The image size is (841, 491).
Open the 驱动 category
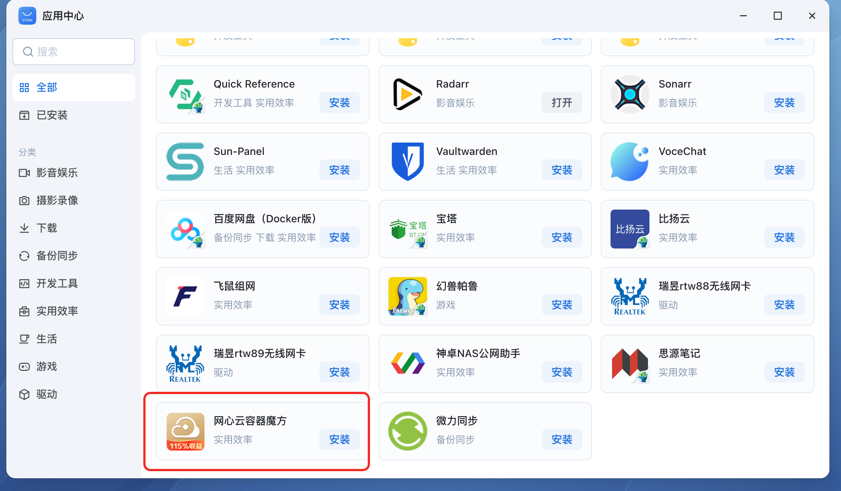click(74, 394)
